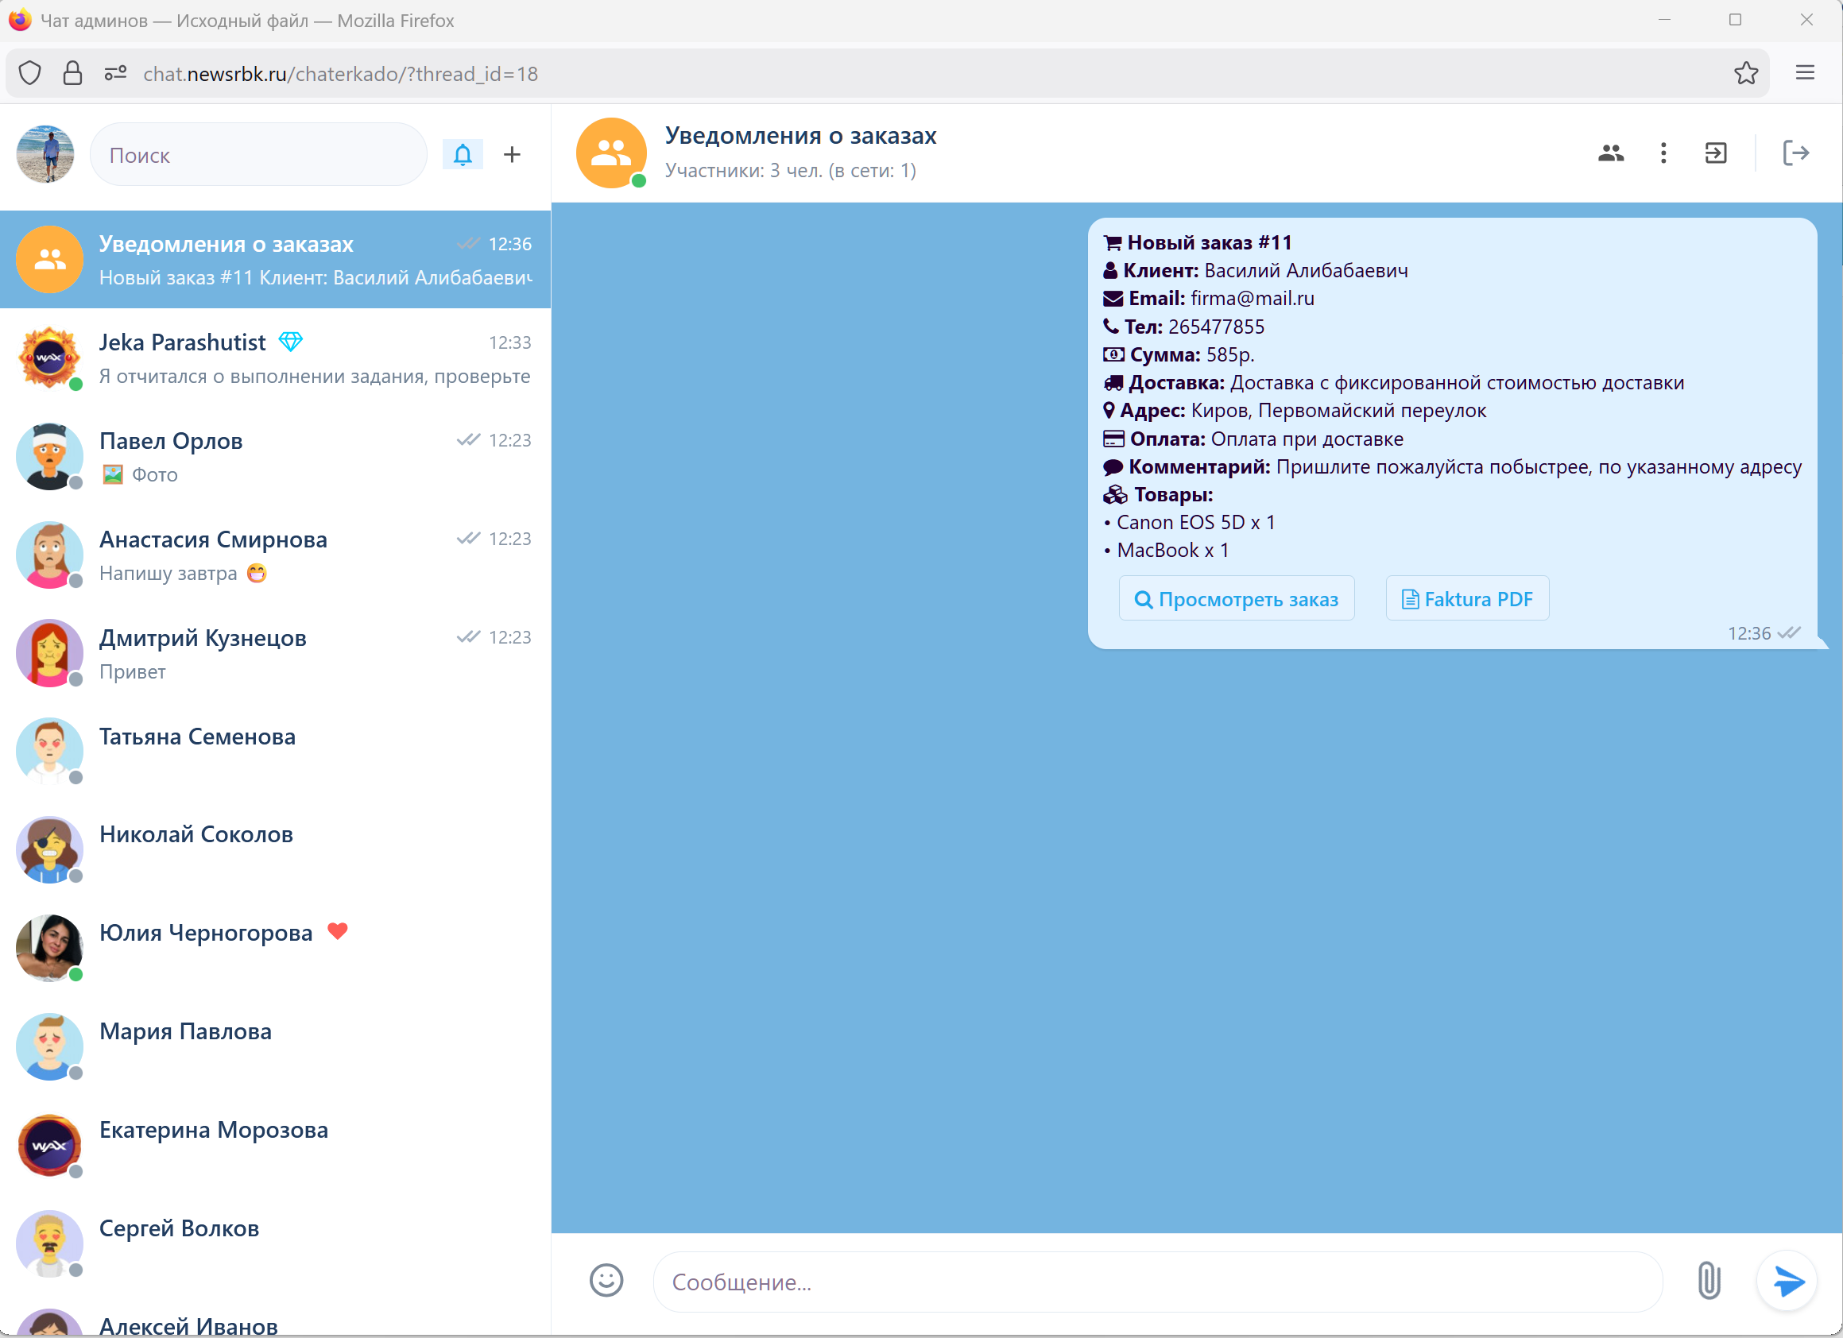Click the site permissions icon in address bar

click(x=115, y=73)
